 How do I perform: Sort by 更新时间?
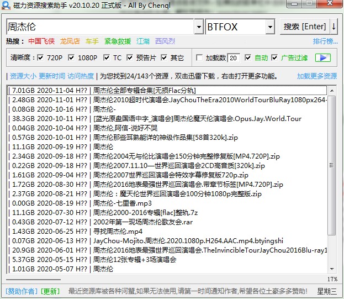[x=52, y=76]
